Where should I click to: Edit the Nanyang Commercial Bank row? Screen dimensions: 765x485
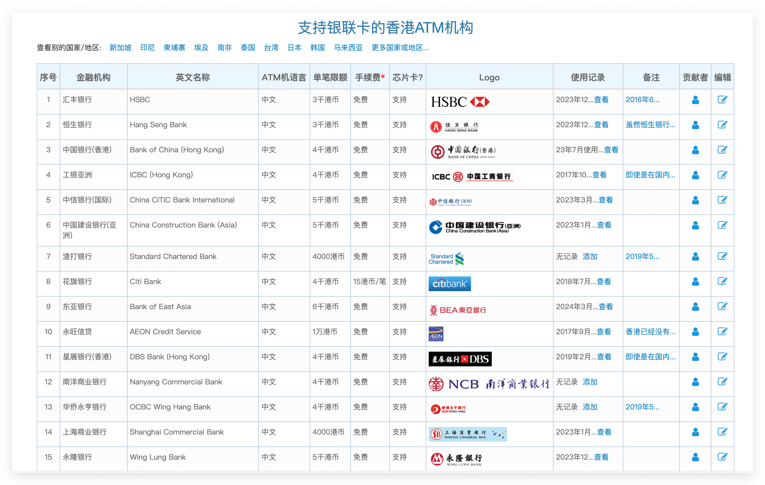(x=722, y=382)
